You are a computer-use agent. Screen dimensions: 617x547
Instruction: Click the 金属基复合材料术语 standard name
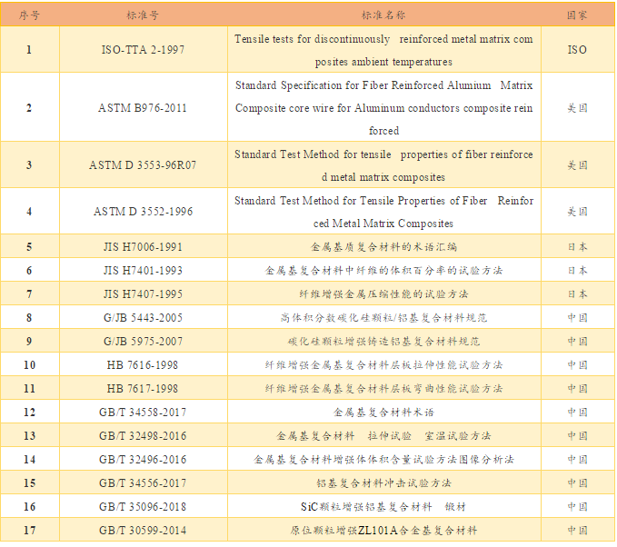click(x=383, y=412)
